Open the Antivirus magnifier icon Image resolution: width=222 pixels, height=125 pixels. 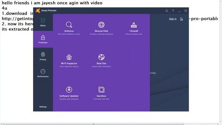coord(69,25)
